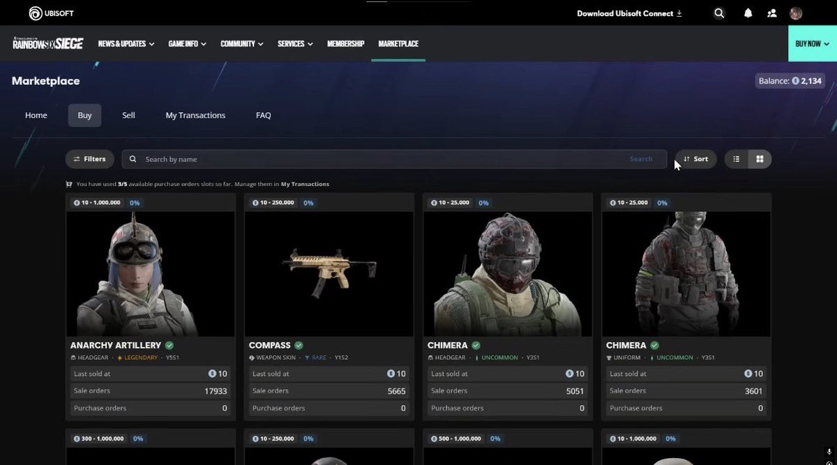Click verified checkmark next to Compass
The height and width of the screenshot is (465, 837).
pos(299,345)
